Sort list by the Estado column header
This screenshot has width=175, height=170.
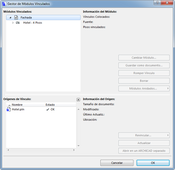(60, 105)
